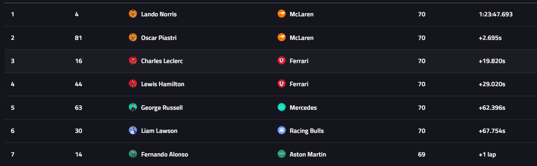Click McLaren logo in Norris row
Image resolution: width=537 pixels, height=166 pixels.
(x=282, y=14)
